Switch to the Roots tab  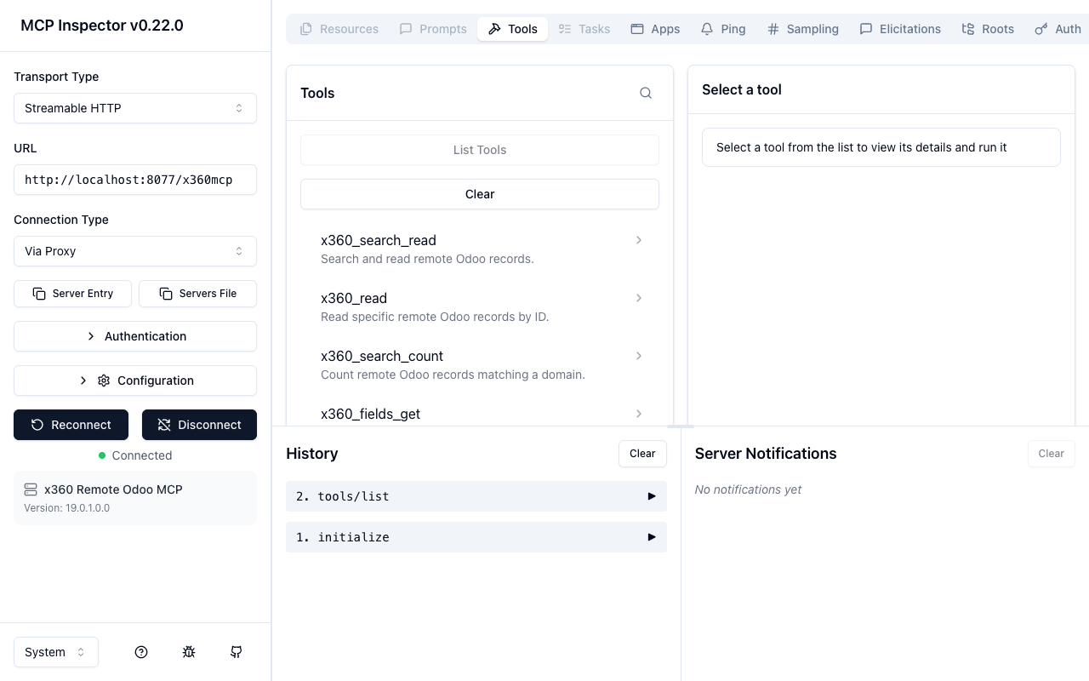coord(988,29)
